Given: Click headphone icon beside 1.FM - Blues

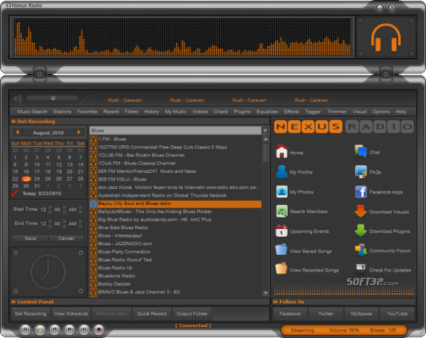Looking at the screenshot, I should click(x=94, y=140).
